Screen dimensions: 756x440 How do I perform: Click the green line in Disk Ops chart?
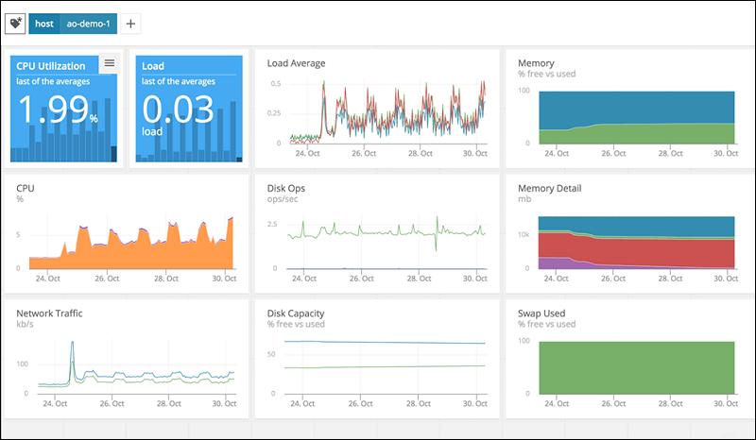point(378,232)
